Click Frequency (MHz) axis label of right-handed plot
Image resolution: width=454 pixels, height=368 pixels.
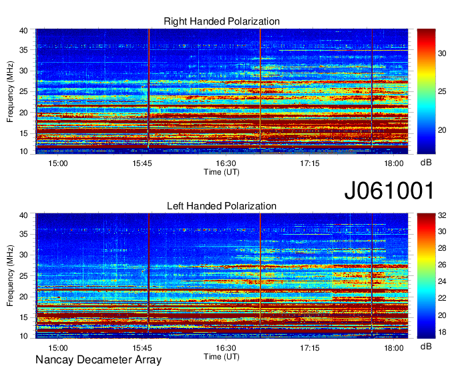[x=10, y=91]
